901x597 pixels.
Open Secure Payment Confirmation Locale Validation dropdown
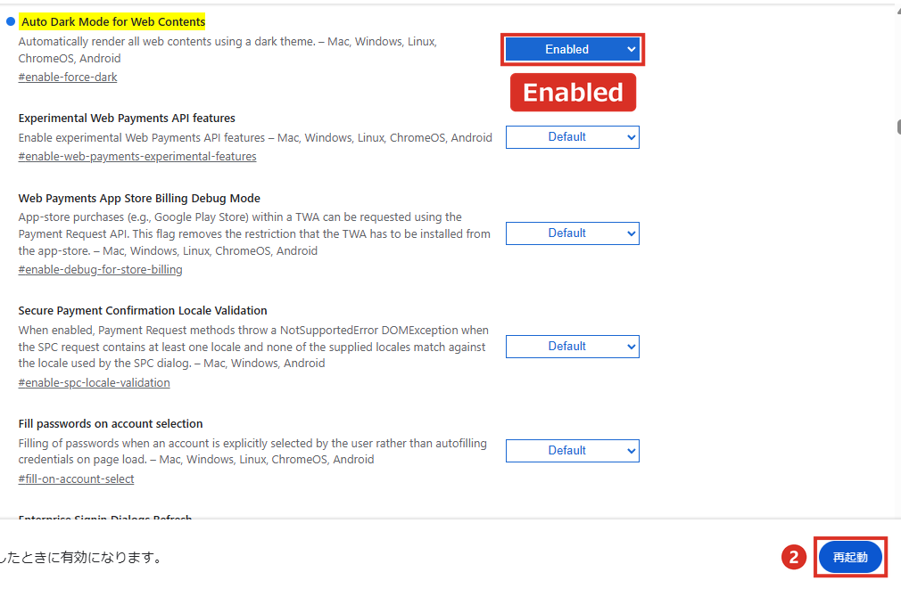pos(573,347)
